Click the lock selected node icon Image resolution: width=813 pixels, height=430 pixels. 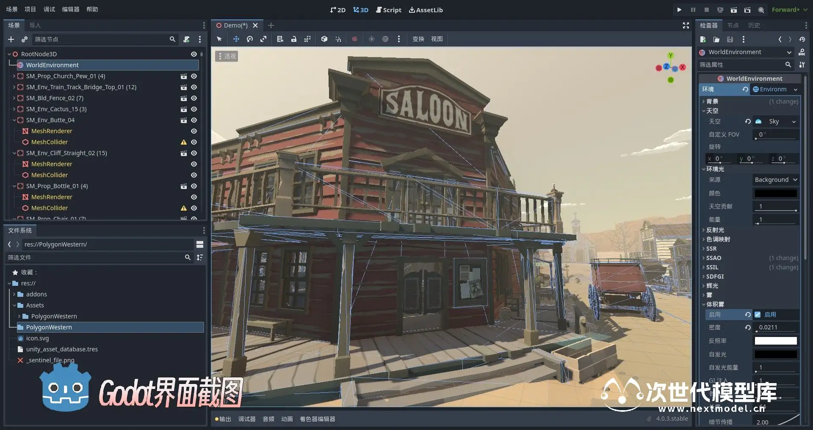coord(293,39)
